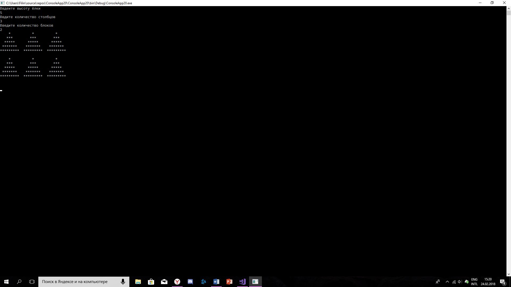
Task: Click the console icon in the title bar
Action: click(2, 3)
